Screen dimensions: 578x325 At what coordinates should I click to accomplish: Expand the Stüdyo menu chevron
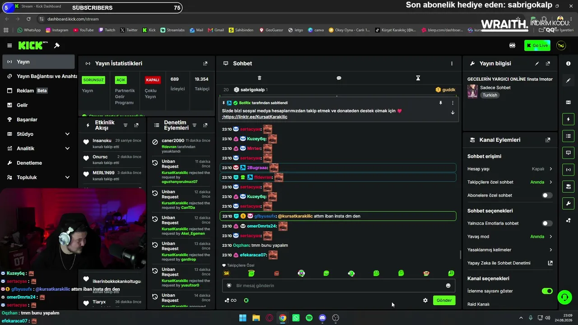tap(67, 134)
